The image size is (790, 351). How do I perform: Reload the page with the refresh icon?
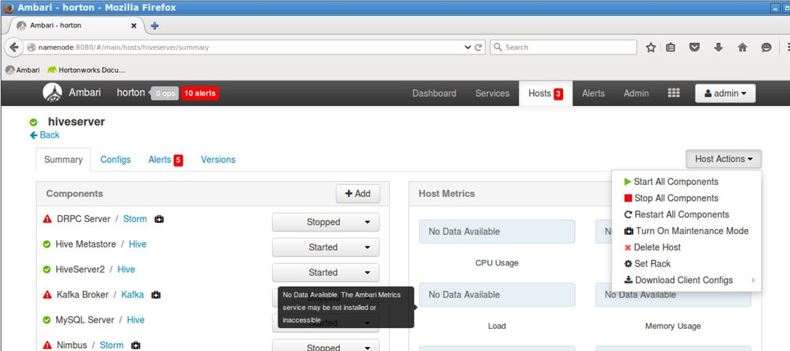(x=478, y=47)
